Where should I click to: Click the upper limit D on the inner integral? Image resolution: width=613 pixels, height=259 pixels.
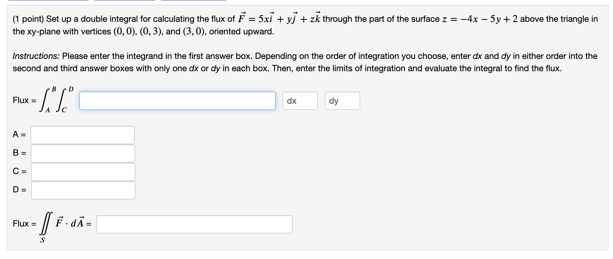[71, 89]
